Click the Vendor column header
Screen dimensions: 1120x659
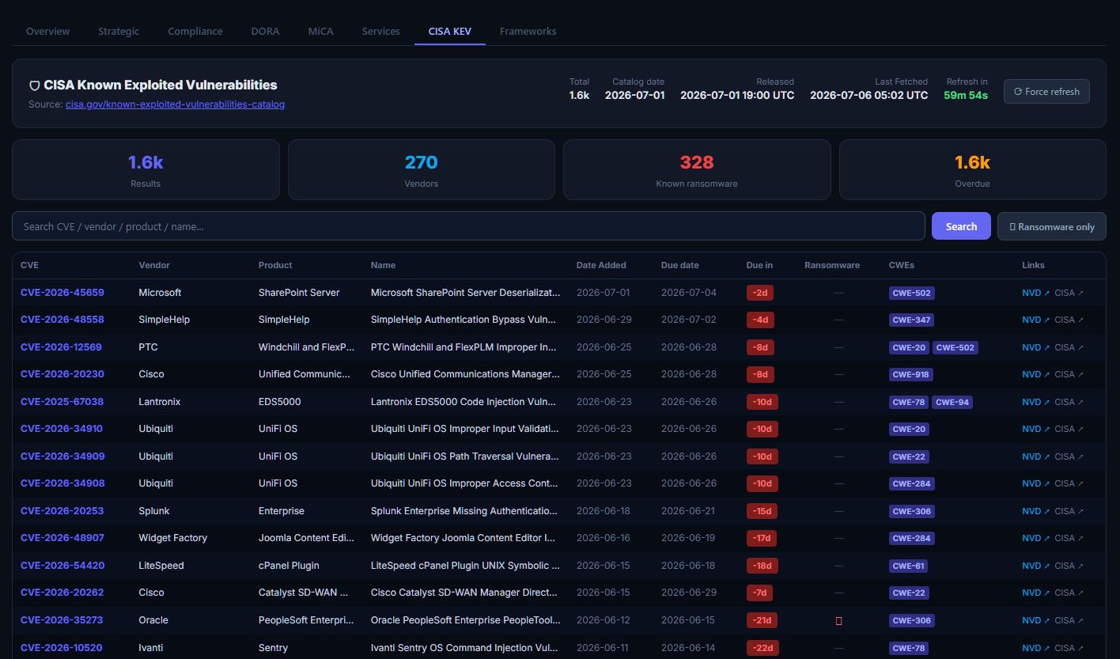click(x=154, y=265)
